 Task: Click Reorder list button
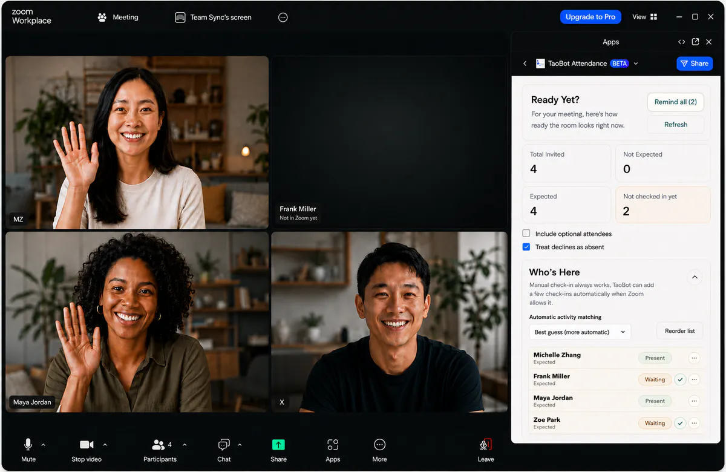click(679, 331)
